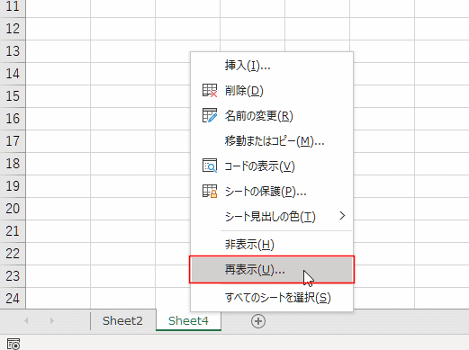Screen dimensions: 469x350
Task: Select 再表示(U)... in the context menu
Action: (272, 270)
